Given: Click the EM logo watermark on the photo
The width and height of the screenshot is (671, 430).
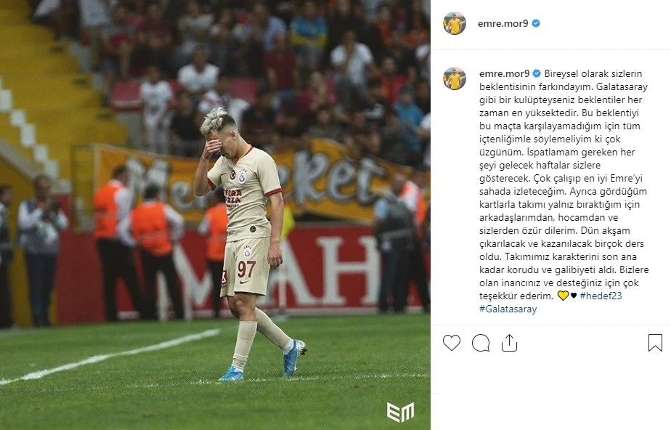Looking at the screenshot, I should [400, 412].
